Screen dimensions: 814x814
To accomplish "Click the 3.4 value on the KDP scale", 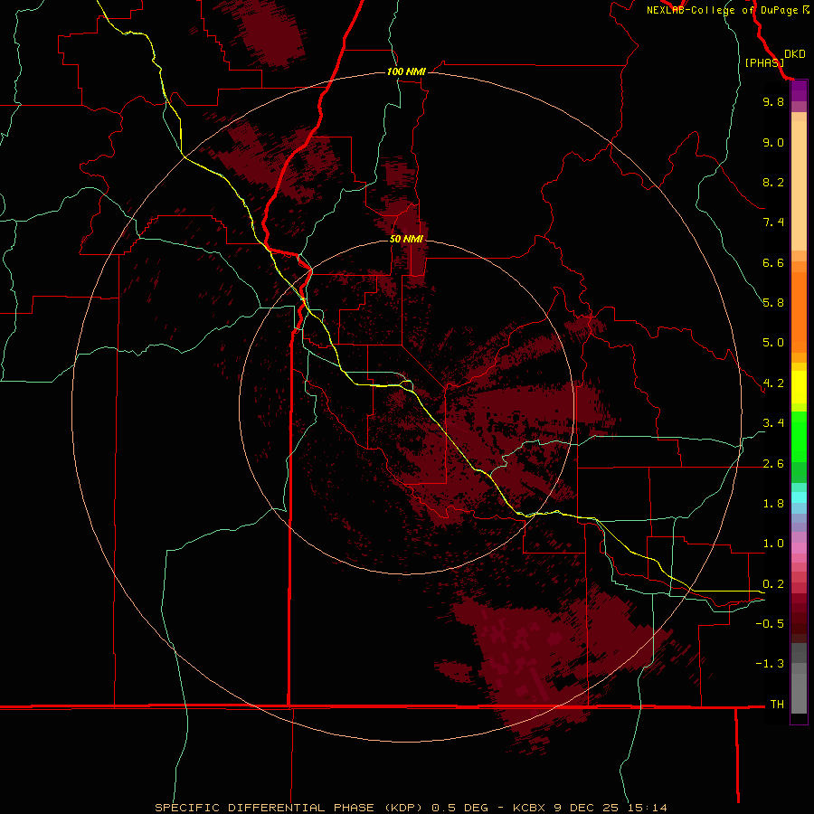I will tap(773, 423).
